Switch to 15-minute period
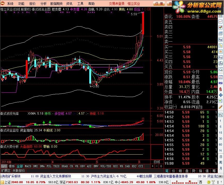The image size is (224, 185). [x=220, y=133]
